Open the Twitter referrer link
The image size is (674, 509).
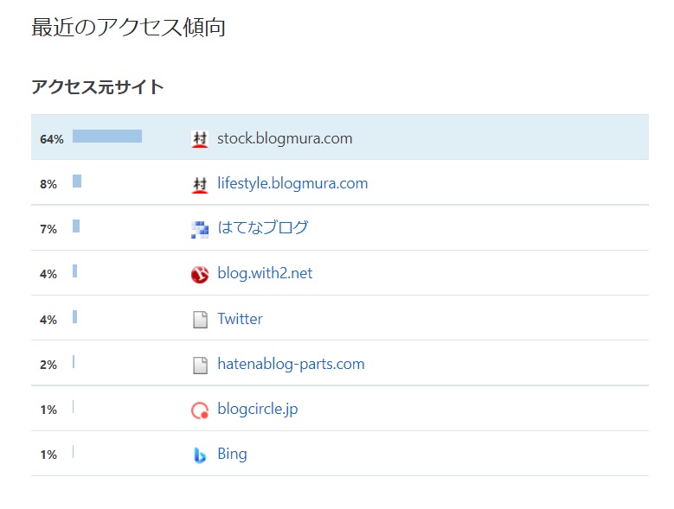pyautogui.click(x=240, y=319)
